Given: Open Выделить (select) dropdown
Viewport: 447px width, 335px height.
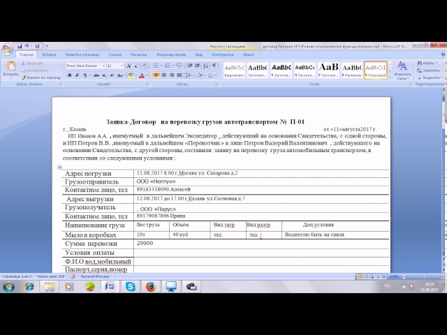Looking at the screenshot, I should click(430, 77).
